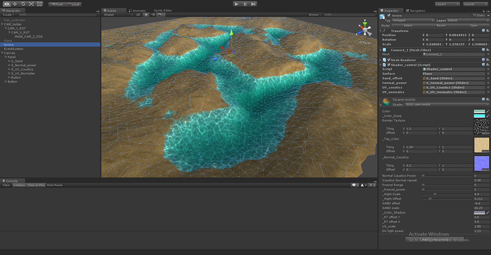Disable the Mesh Renderer checkbox
This screenshot has width=491, height=255.
[389, 60]
